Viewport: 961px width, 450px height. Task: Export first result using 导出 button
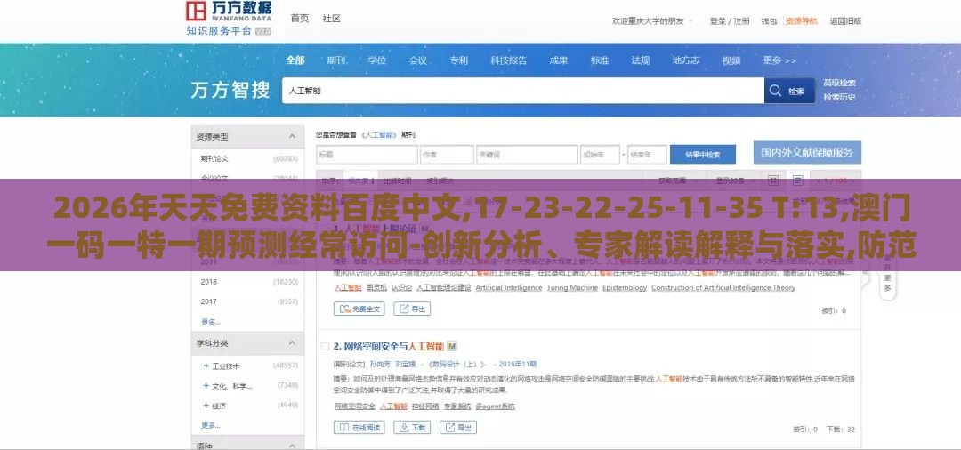pyautogui.click(x=412, y=309)
